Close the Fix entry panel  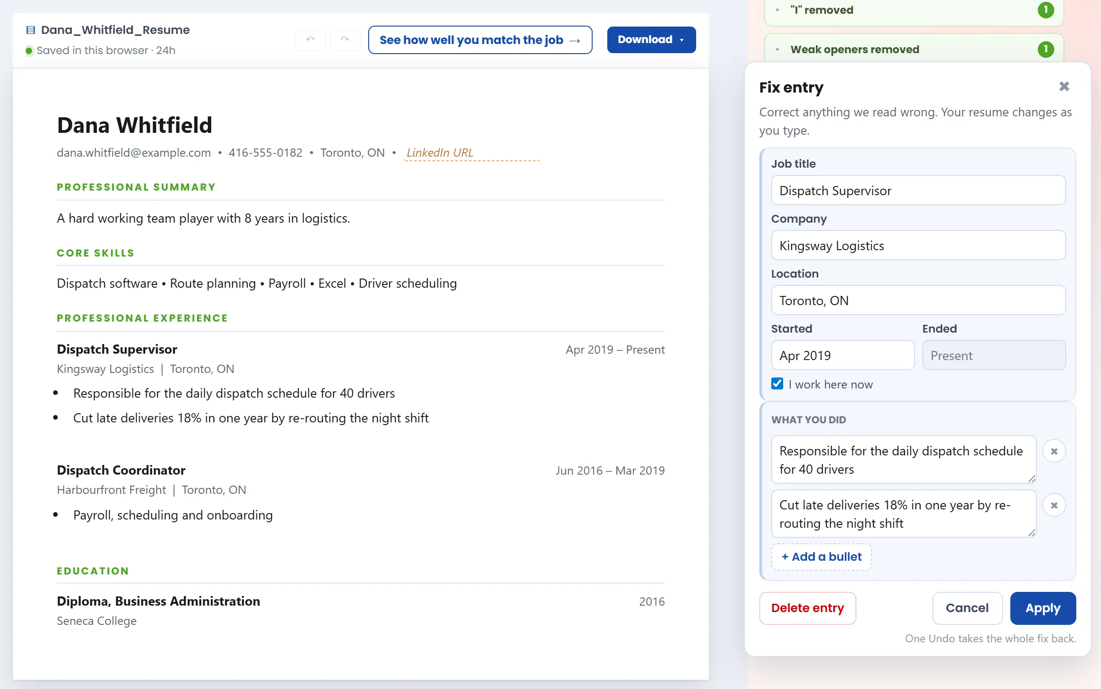[1064, 87]
